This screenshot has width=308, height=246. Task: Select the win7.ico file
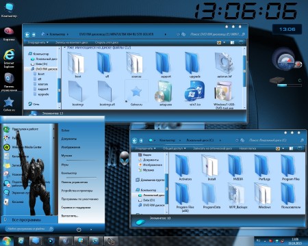click(x=195, y=93)
